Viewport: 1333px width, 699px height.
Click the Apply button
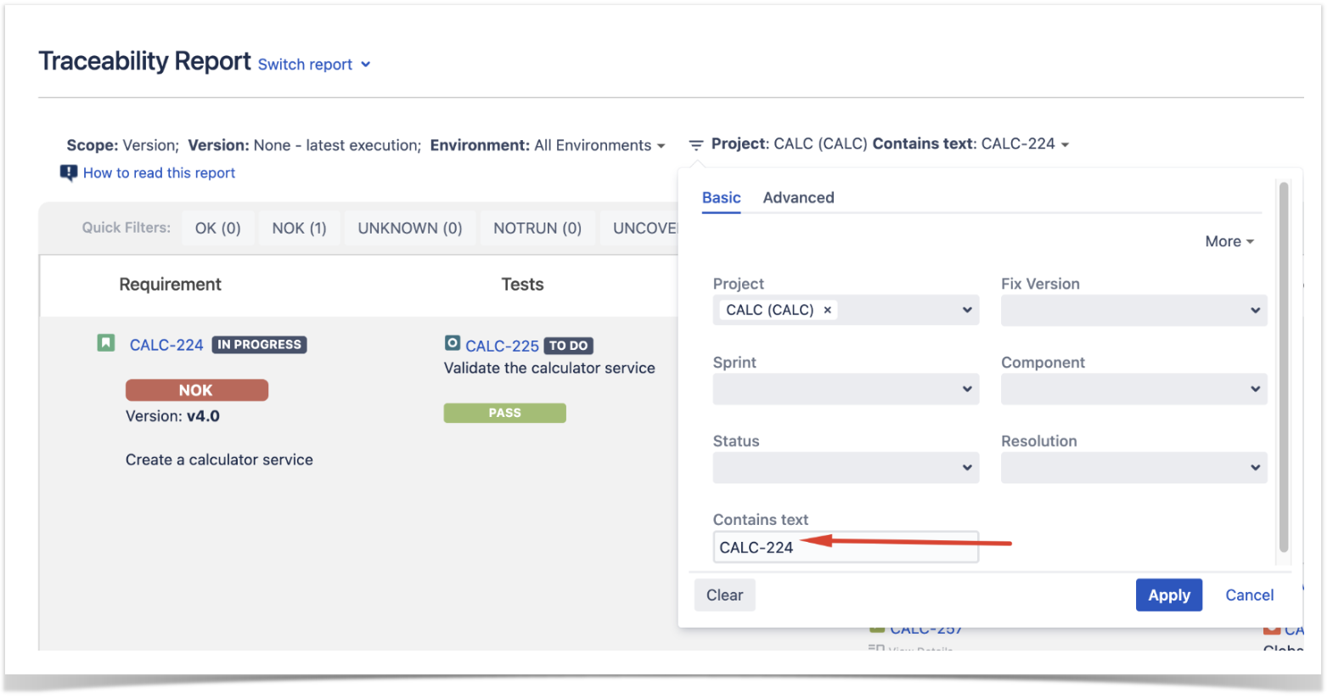(1168, 595)
